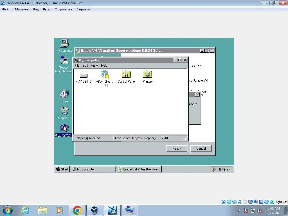
Task: Open Internet Explorer from host taskbar
Action: (x=25, y=210)
